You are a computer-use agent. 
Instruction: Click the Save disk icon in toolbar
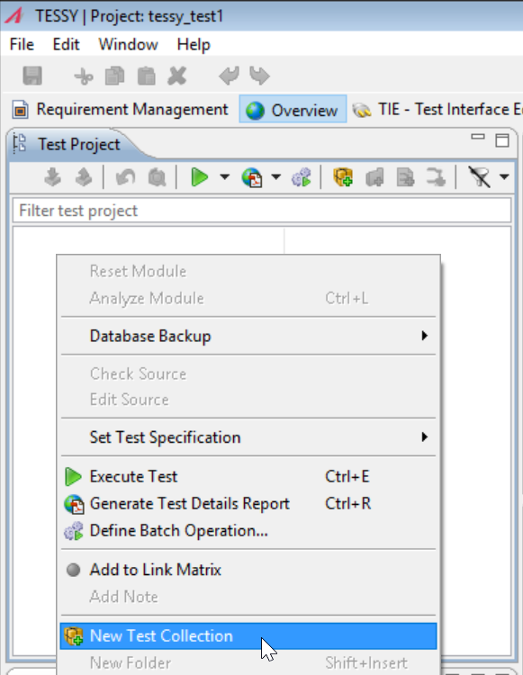tap(32, 76)
